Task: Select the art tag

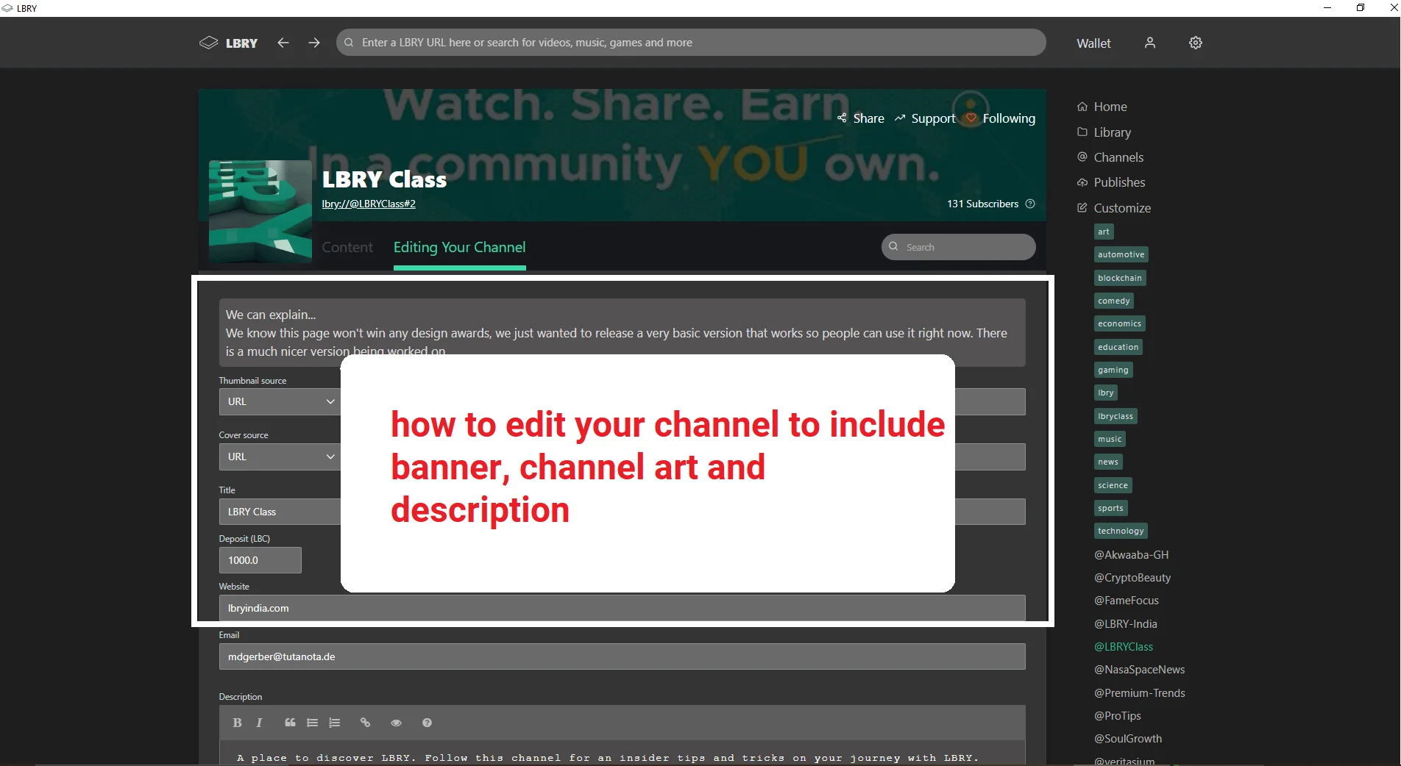Action: point(1103,232)
